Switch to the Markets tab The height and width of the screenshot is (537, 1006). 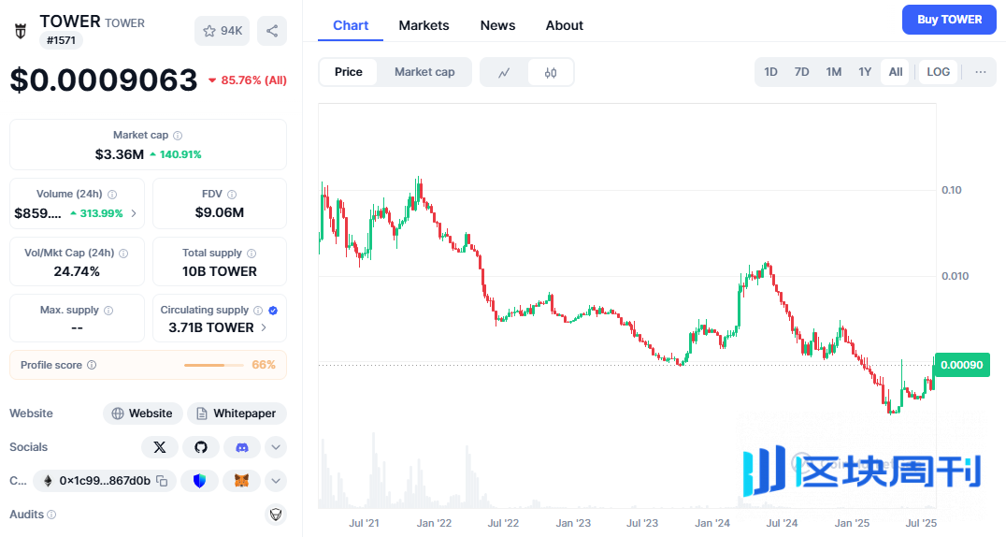coord(424,25)
